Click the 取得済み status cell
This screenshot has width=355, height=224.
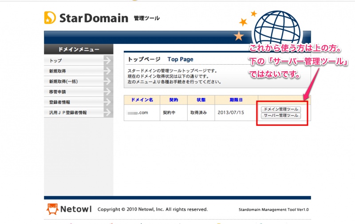click(x=201, y=113)
